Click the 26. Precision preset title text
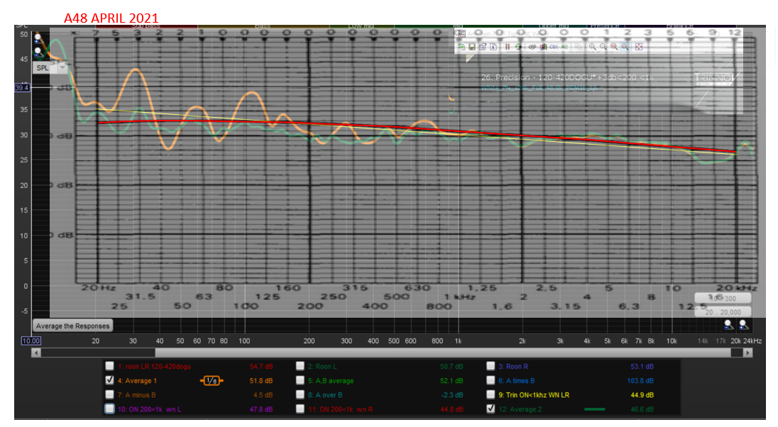 click(x=568, y=77)
